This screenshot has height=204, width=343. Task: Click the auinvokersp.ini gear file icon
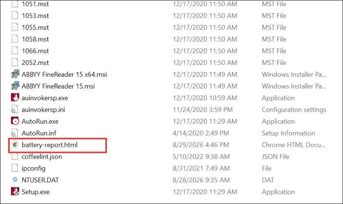pos(15,109)
